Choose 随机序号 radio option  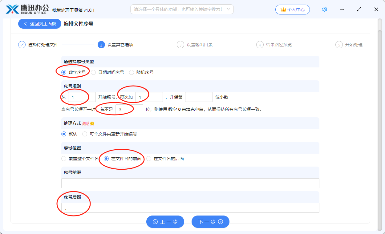click(132, 73)
